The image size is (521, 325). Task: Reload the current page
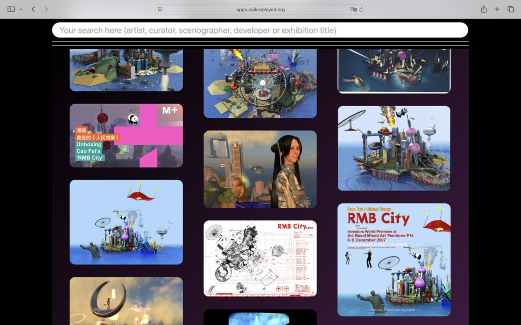click(x=361, y=9)
